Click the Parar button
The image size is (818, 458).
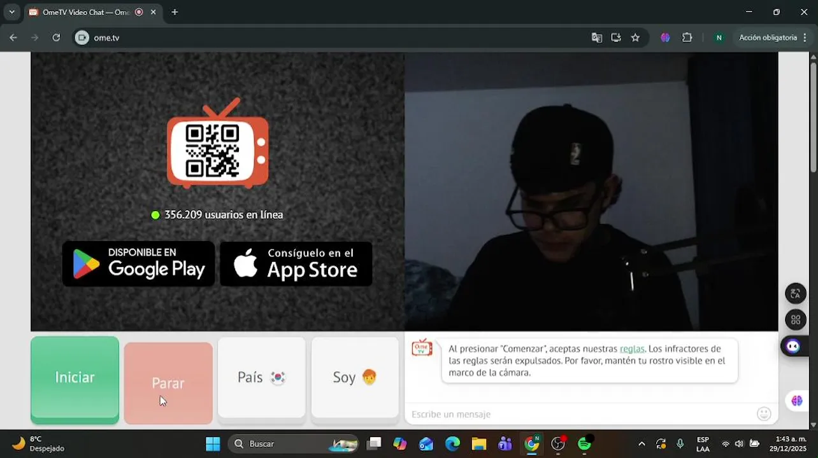tap(168, 383)
